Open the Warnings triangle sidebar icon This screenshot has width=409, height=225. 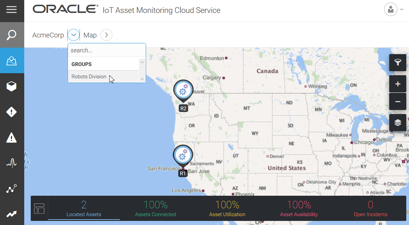[12, 138]
